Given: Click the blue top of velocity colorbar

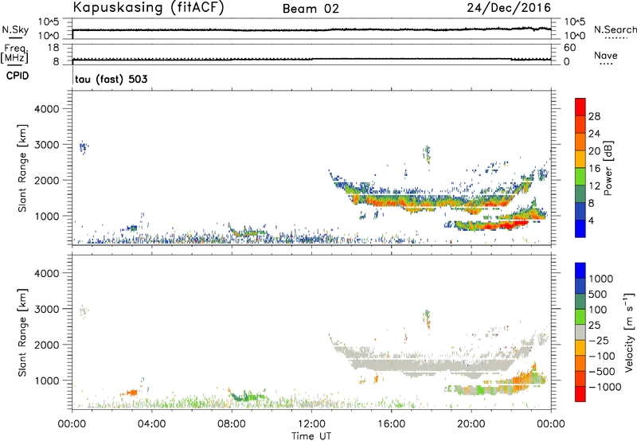Looking at the screenshot, I should point(580,270).
